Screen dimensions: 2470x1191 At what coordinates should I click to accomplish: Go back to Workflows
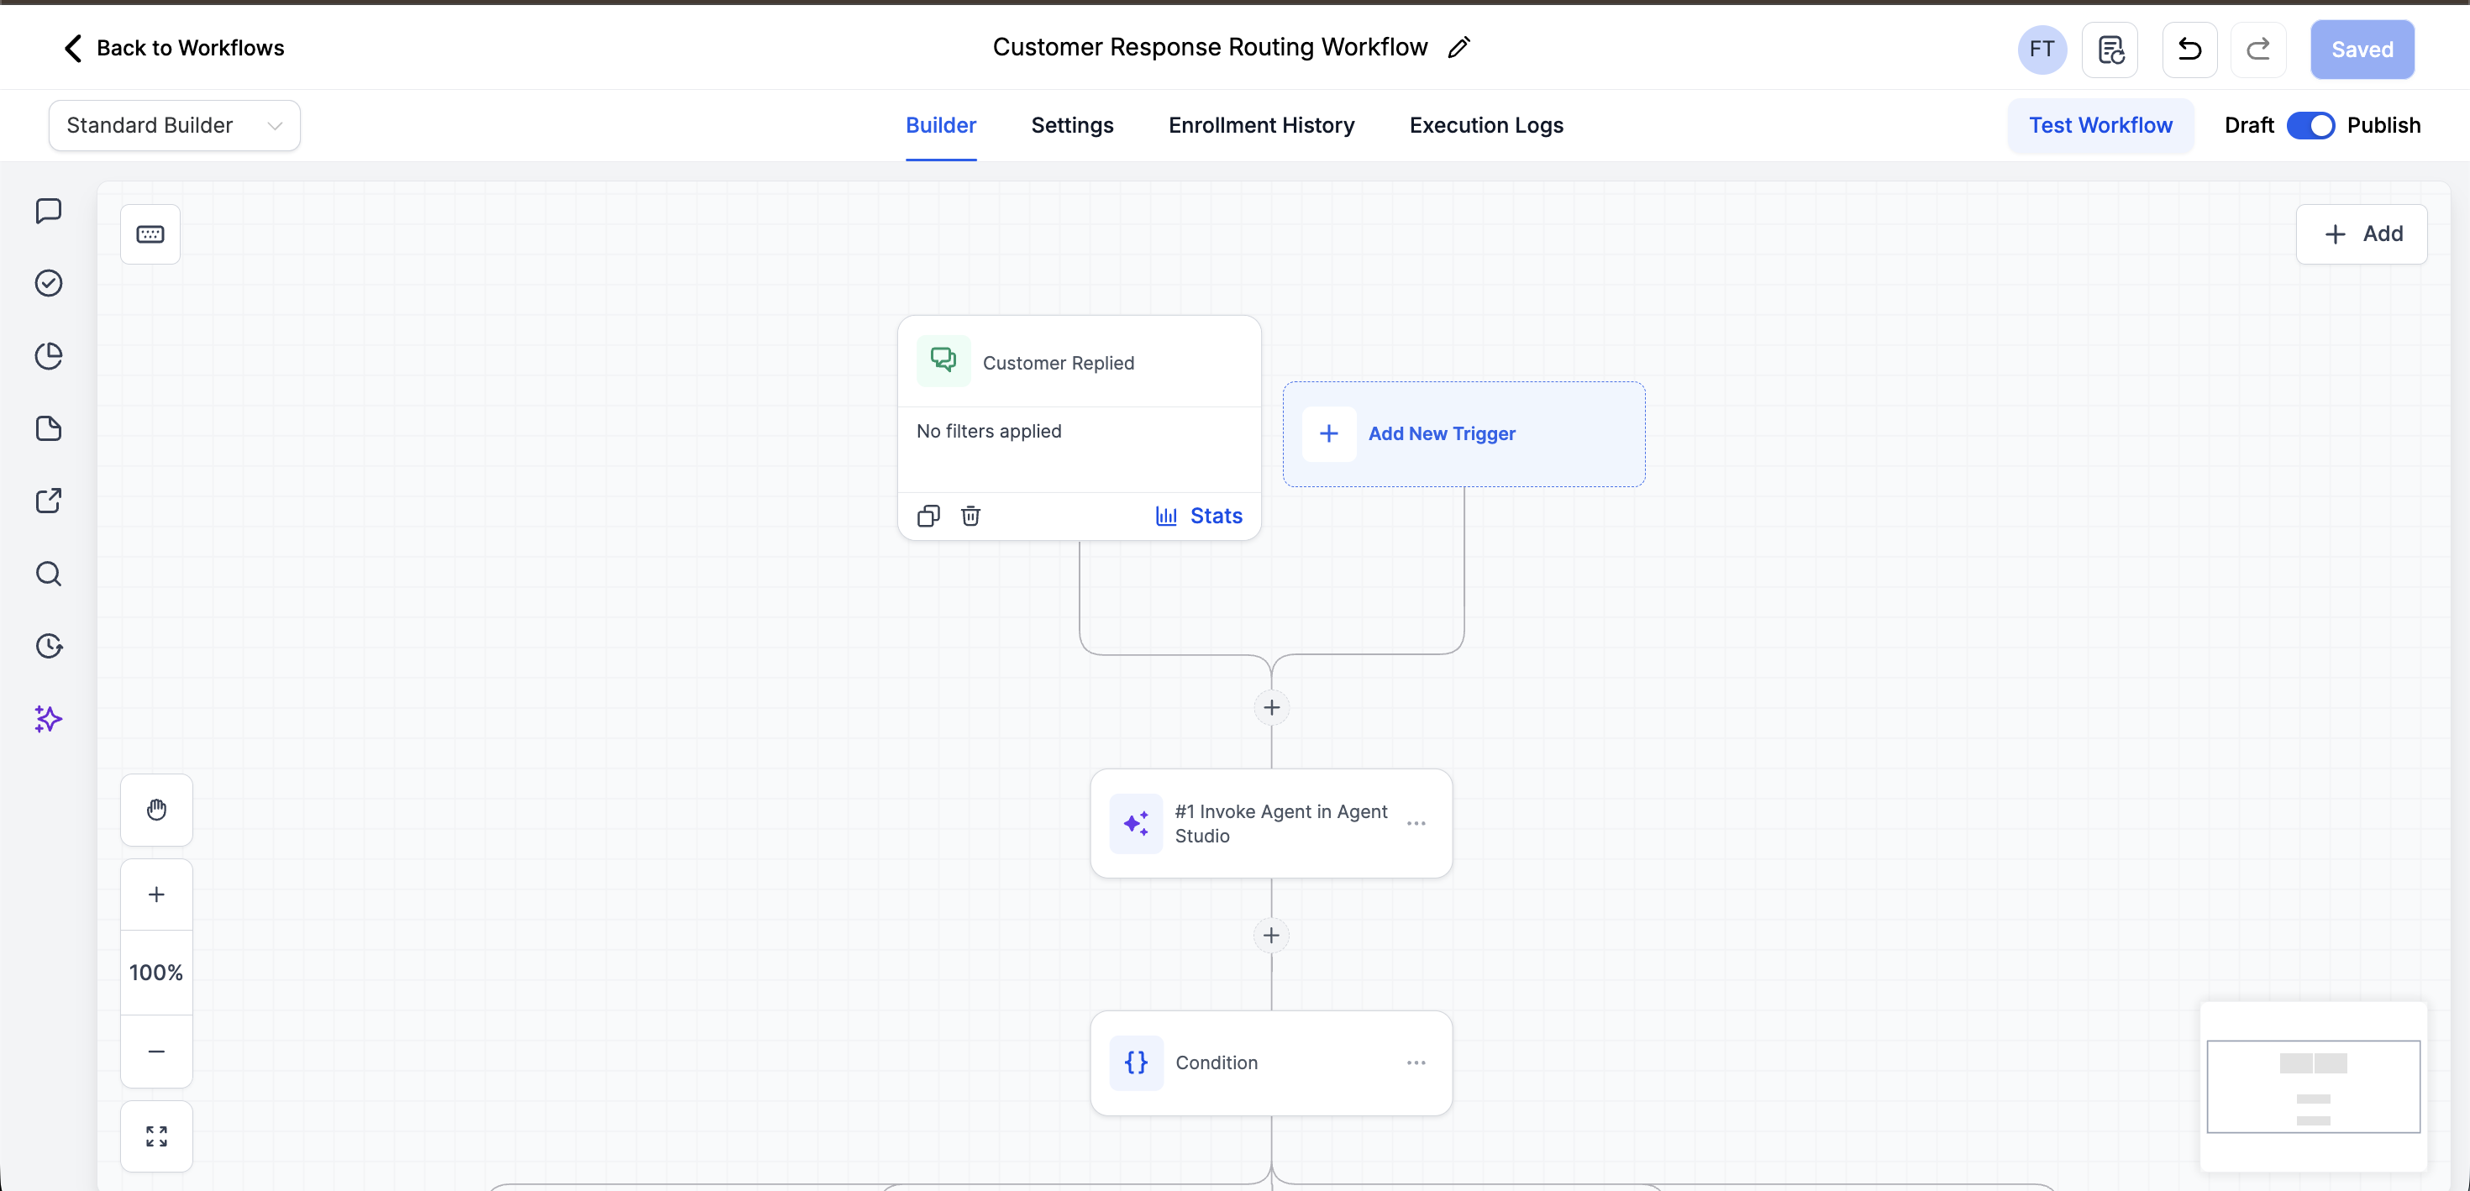[174, 48]
